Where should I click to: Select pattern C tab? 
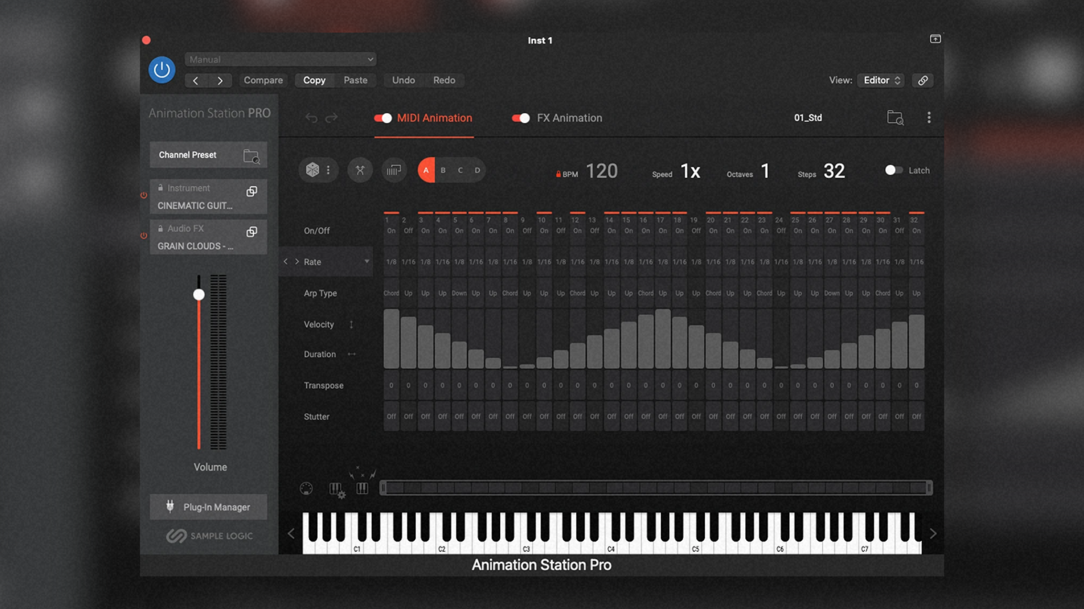(460, 170)
